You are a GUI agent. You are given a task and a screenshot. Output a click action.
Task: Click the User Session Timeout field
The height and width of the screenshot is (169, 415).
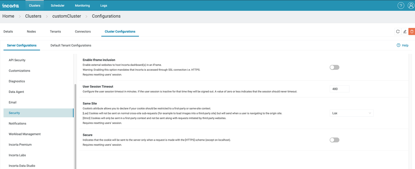coord(339,89)
